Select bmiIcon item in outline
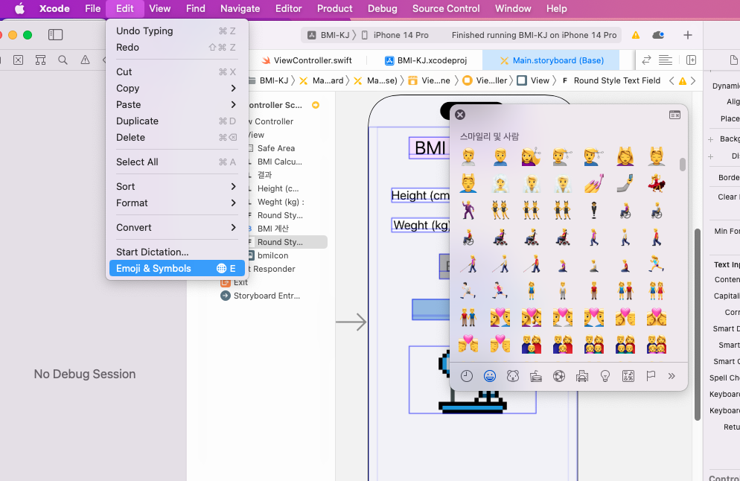The height and width of the screenshot is (481, 740). (272, 255)
